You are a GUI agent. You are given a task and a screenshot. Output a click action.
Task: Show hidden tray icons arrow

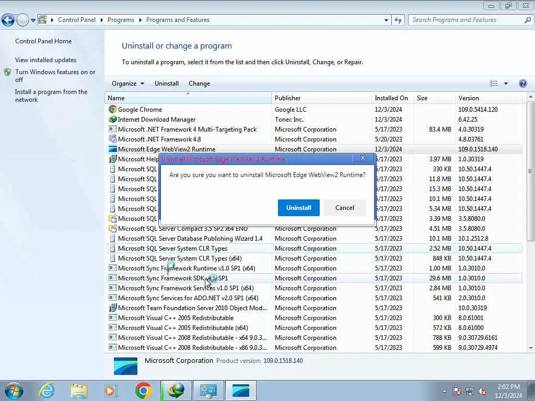click(x=444, y=392)
